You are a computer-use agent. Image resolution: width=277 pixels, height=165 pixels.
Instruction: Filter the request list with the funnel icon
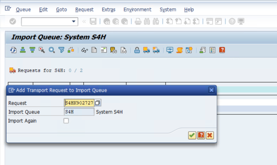click(61, 50)
